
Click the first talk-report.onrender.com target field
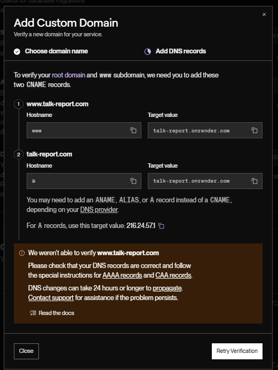(x=205, y=130)
